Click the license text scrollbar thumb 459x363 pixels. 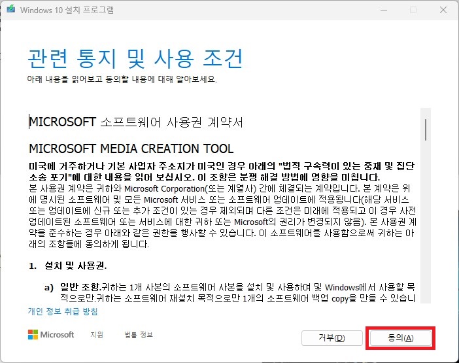click(x=426, y=130)
